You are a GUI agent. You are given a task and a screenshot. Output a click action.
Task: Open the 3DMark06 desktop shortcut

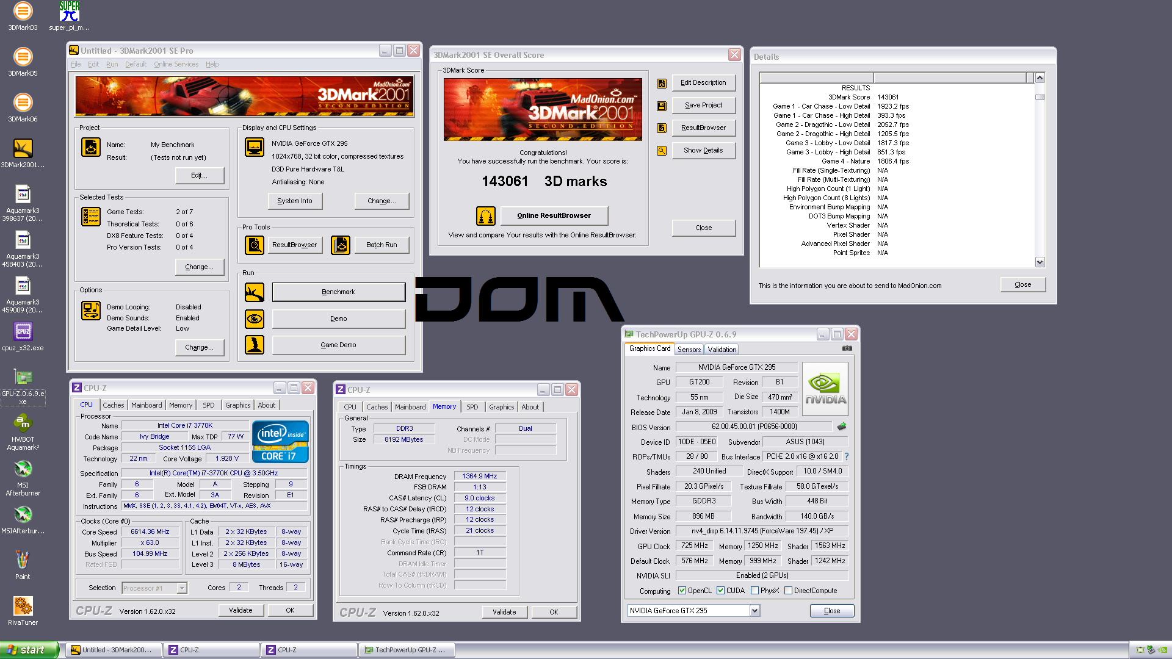coord(23,108)
